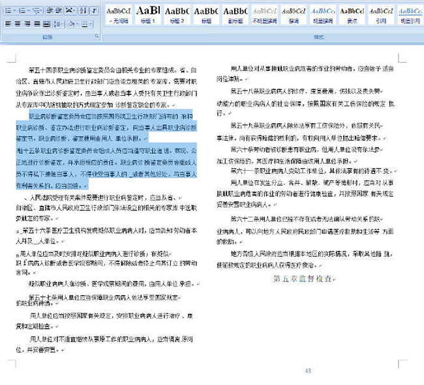
Task: Click the line starting 用人单位对不适宜继续
Action: (x=111, y=339)
